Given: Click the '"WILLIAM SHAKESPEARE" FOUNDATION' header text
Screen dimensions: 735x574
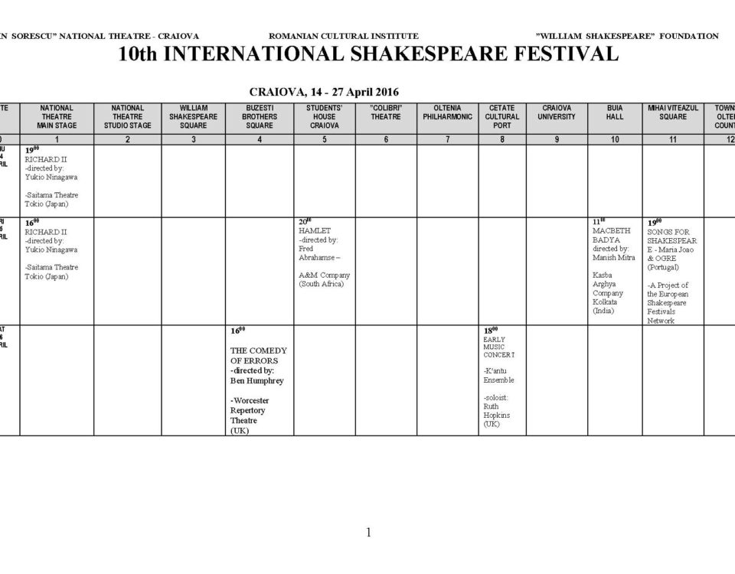Looking at the screenshot, I should [627, 36].
